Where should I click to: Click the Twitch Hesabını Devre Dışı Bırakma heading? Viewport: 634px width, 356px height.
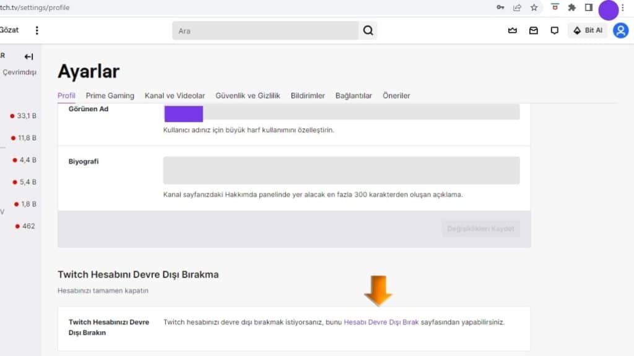pyautogui.click(x=138, y=274)
